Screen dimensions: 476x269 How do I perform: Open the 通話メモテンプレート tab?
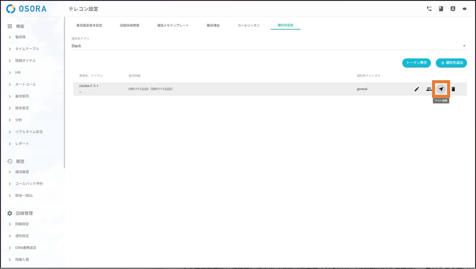172,25
